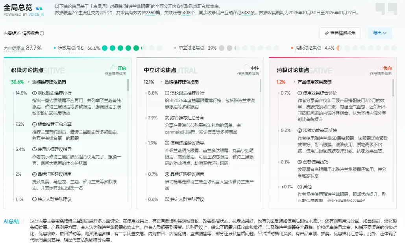Select 7.2% 综合推荐汇总分享 item
This screenshot has width=405, height=247.
52,124
